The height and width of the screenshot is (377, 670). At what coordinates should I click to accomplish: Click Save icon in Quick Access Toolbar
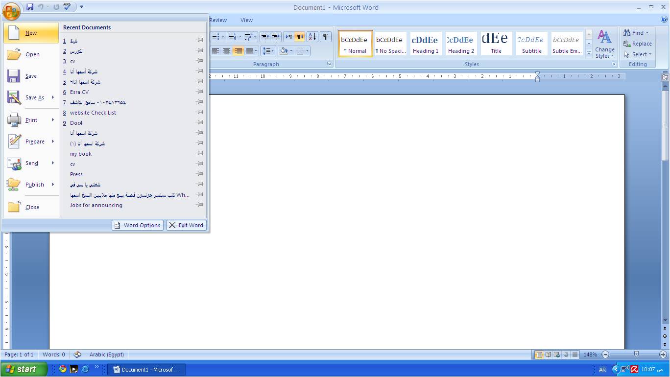pyautogui.click(x=30, y=7)
